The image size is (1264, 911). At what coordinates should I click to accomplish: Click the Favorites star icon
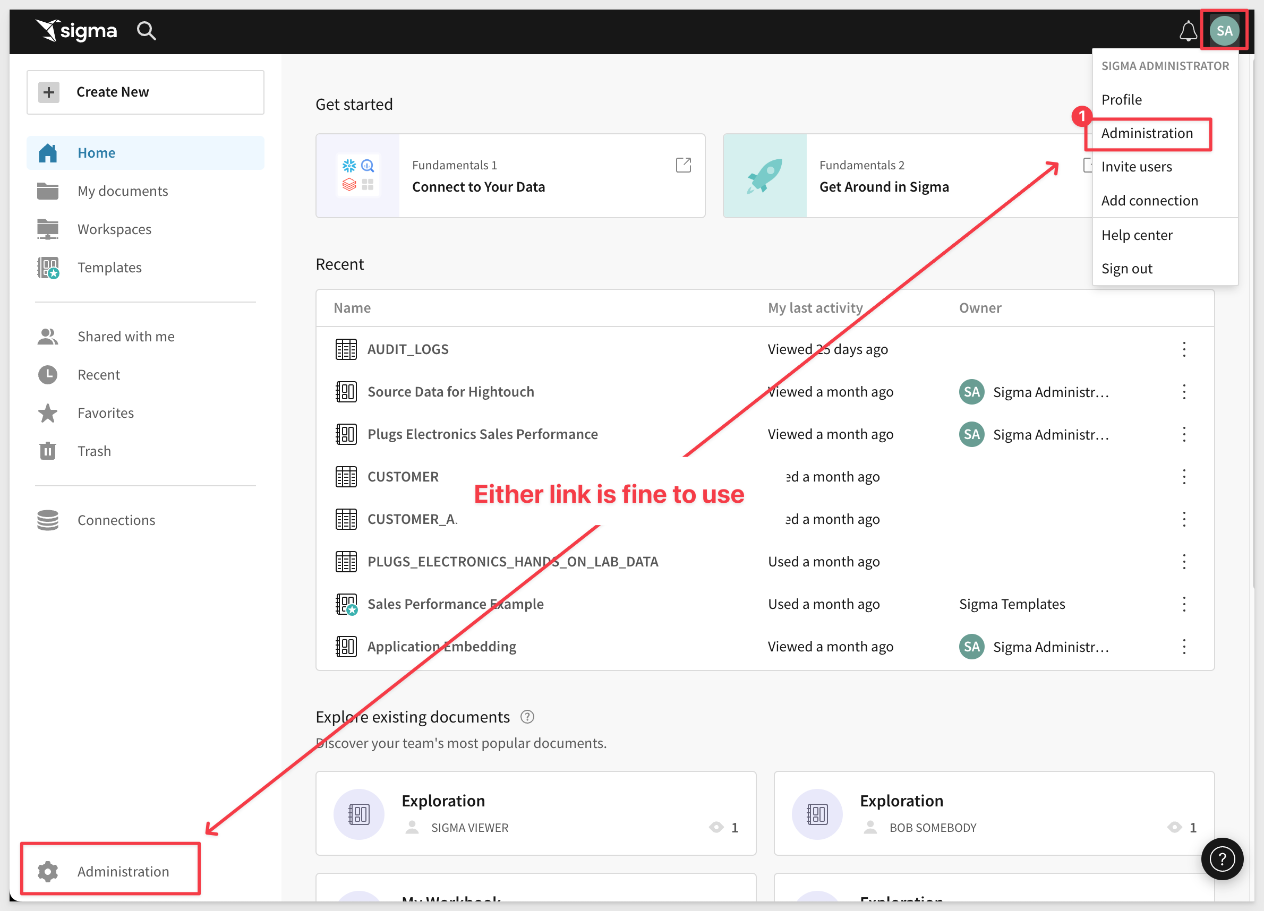pos(48,413)
